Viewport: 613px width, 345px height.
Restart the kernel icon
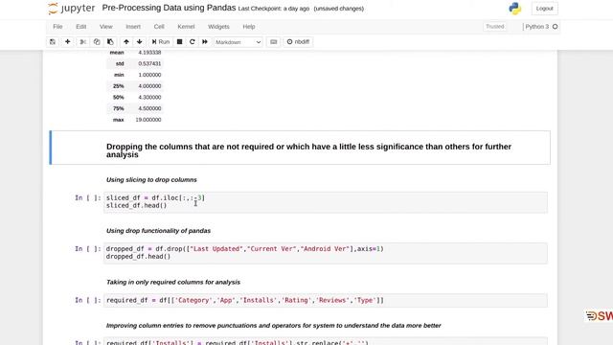coord(192,42)
